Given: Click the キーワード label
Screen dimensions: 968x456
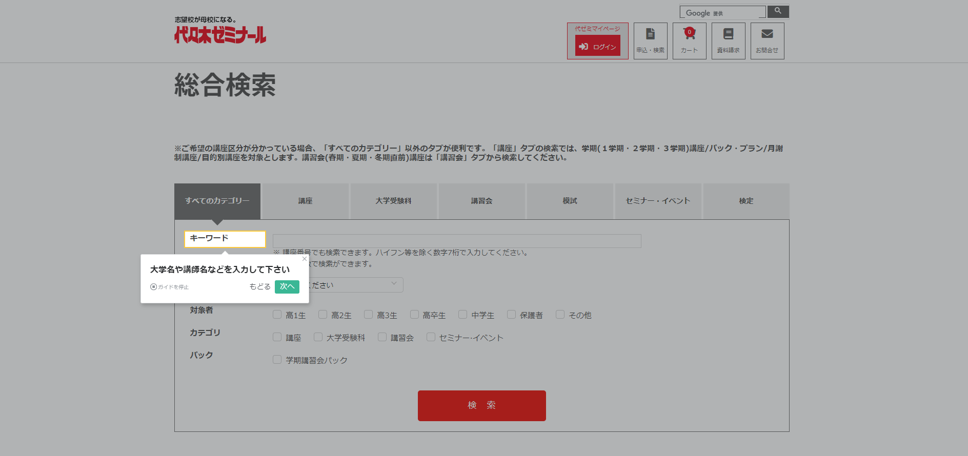Looking at the screenshot, I should pyautogui.click(x=209, y=238).
